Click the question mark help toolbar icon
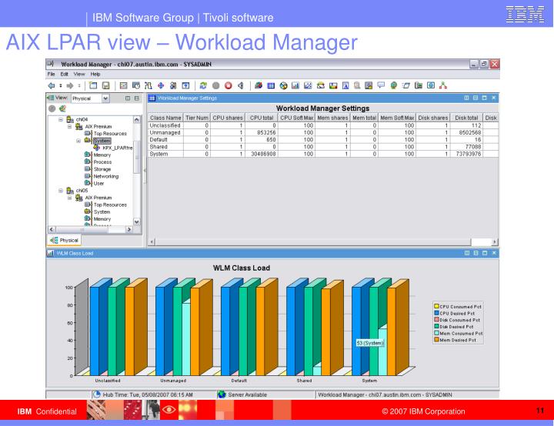 185,85
